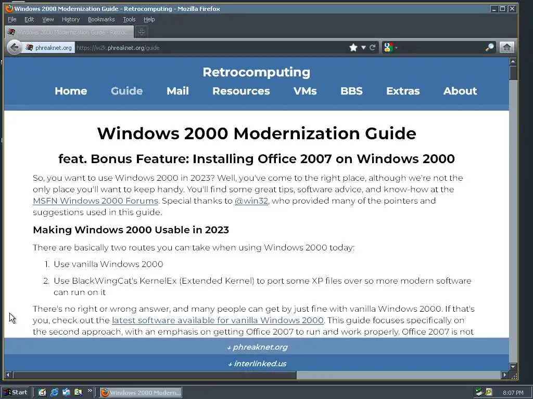
Task: Bookmark this page with the star icon
Action: coord(353,47)
